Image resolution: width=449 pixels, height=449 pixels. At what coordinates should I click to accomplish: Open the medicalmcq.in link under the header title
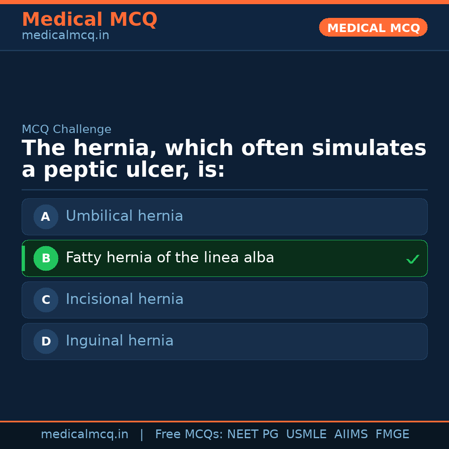[65, 36]
